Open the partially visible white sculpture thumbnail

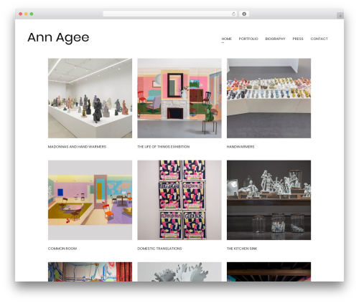click(179, 271)
